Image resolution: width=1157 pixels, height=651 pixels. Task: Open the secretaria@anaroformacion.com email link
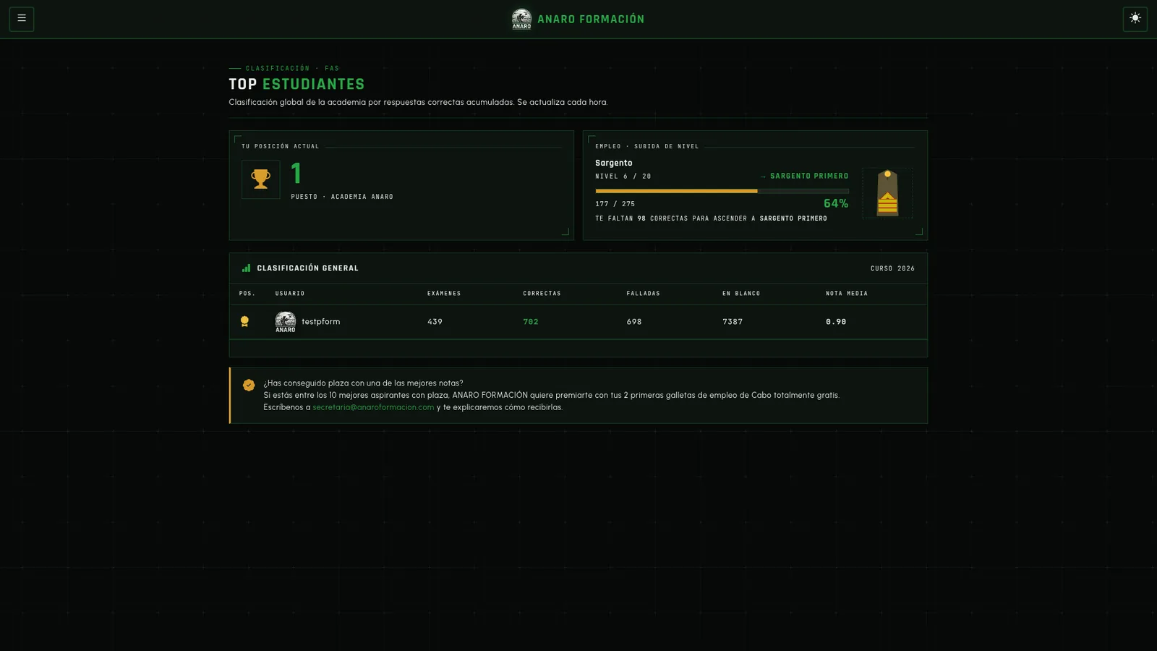click(373, 407)
